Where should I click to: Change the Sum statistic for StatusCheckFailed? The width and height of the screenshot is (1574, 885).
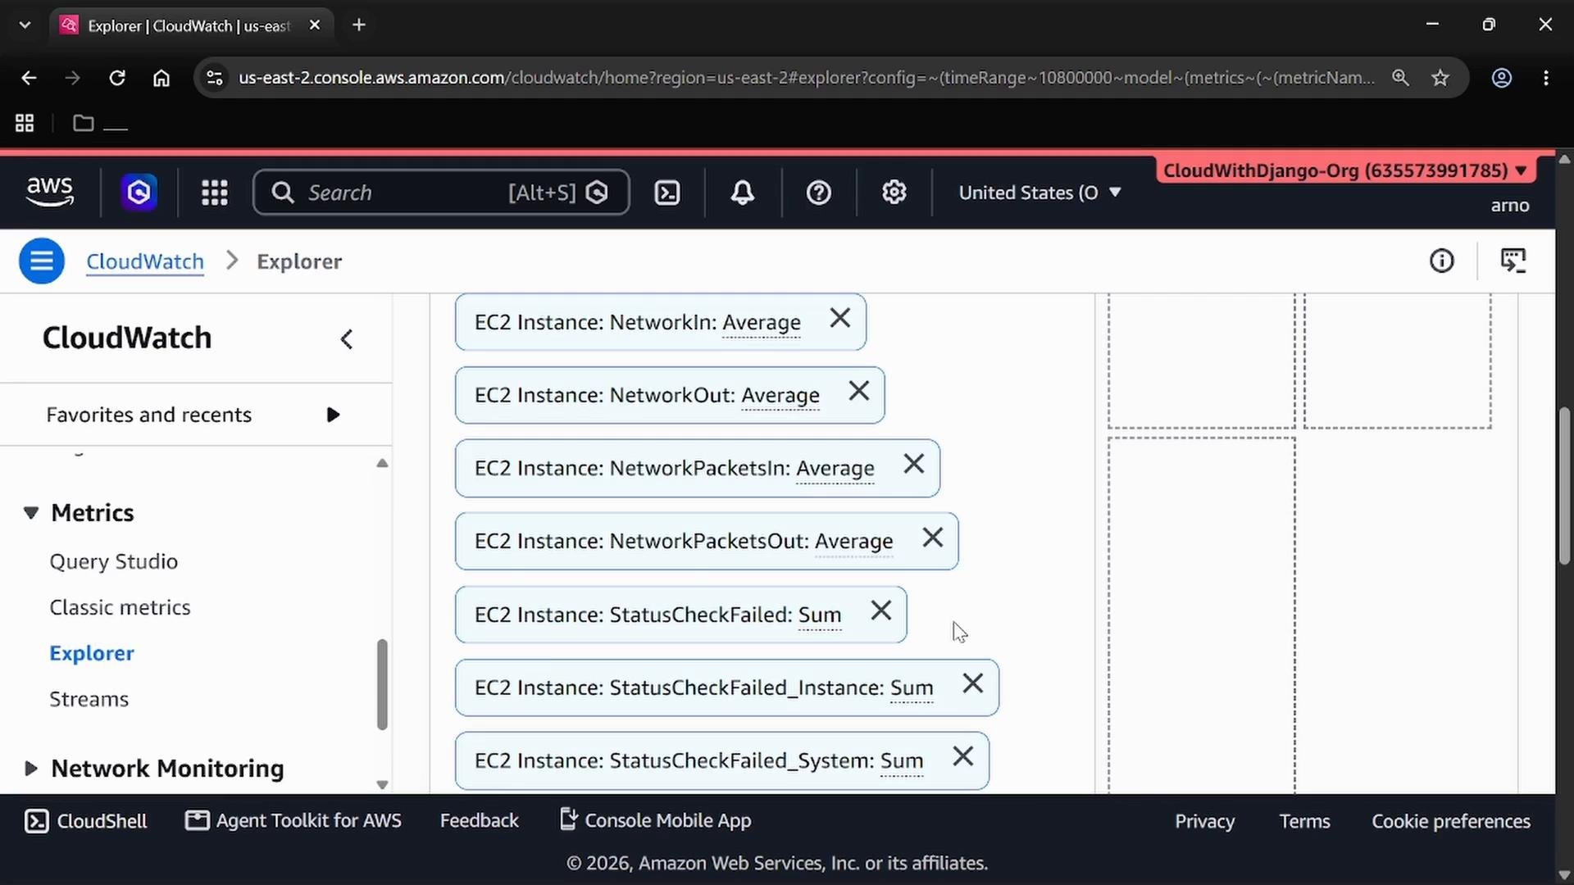[x=820, y=615]
